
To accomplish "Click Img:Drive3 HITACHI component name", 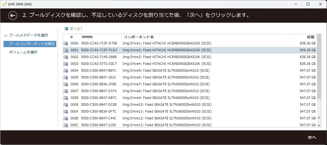I will coord(167,57).
